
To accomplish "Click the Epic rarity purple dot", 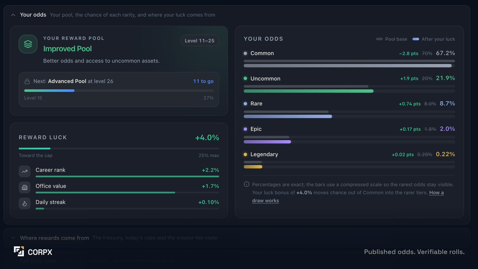I will point(245,129).
